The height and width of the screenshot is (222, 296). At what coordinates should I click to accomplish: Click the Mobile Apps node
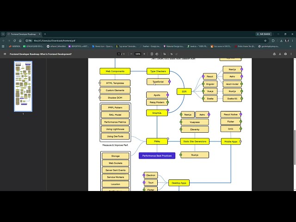tap(231, 142)
